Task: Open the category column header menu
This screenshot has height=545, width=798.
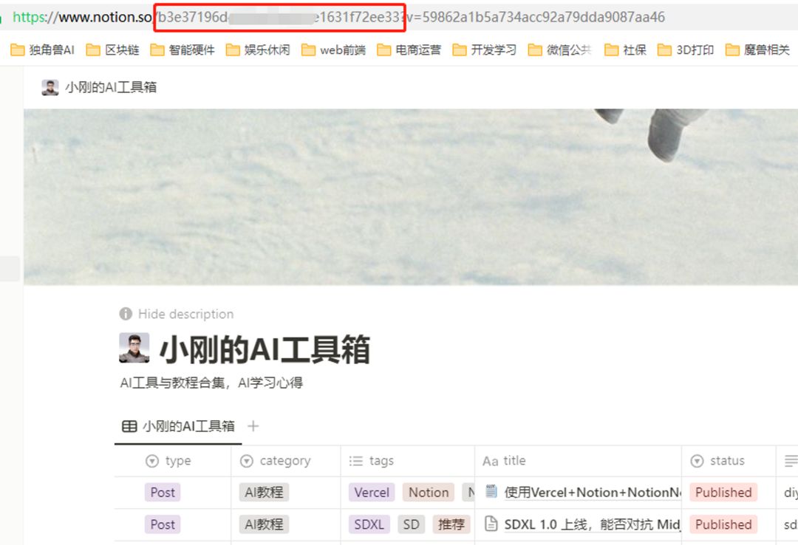Action: point(284,461)
